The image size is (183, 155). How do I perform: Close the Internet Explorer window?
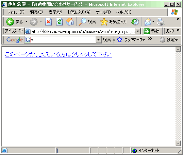click(x=178, y=4)
